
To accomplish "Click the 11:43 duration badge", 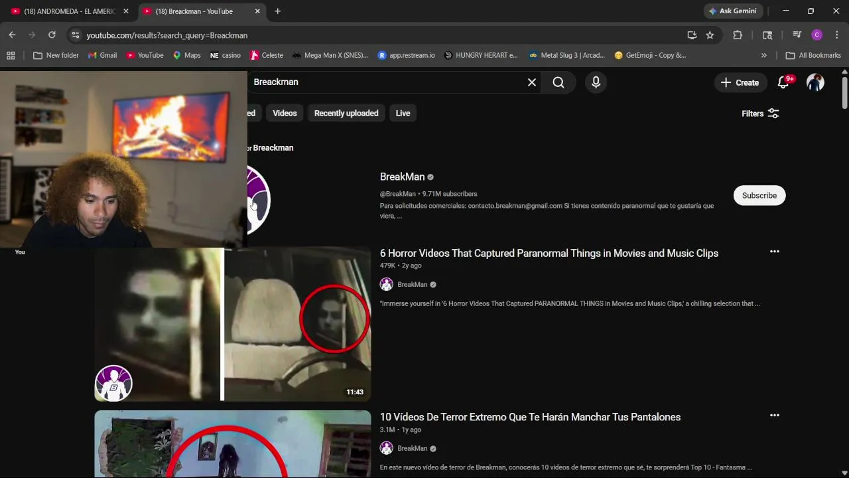I will click(355, 392).
